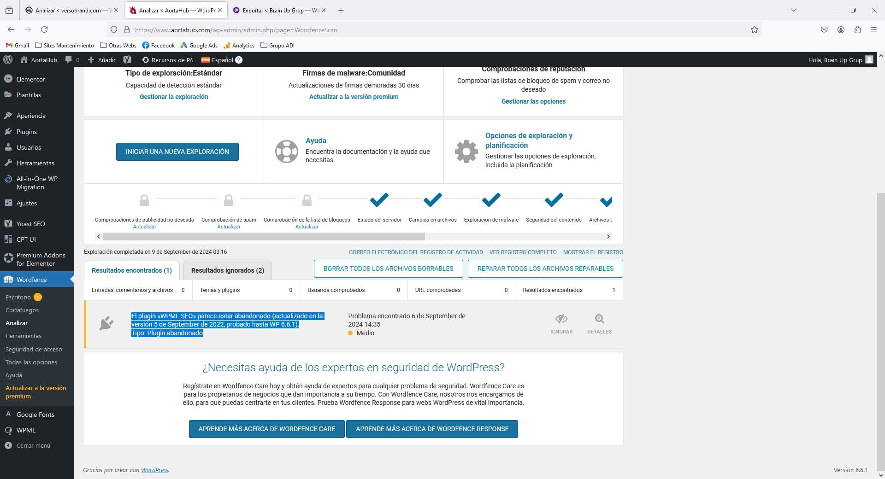Click Aprende más acerca de Wordfence Response
885x479 pixels.
tap(432, 429)
